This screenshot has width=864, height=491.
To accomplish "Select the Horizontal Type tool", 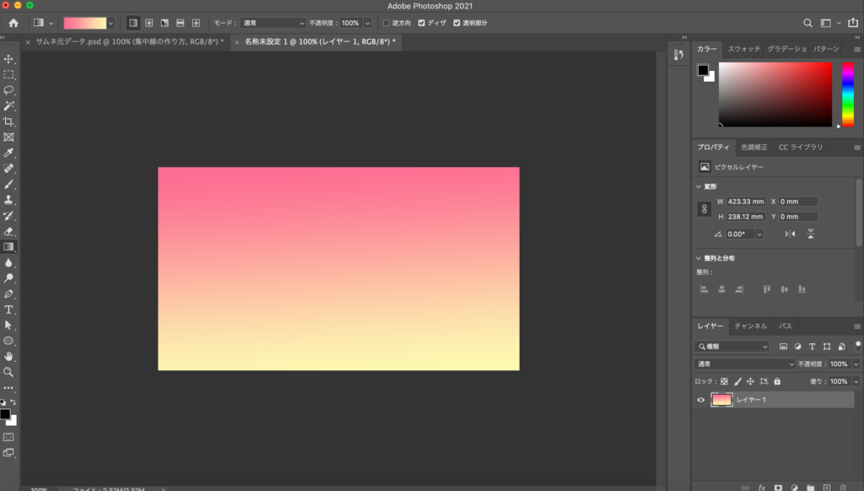I will (x=9, y=310).
